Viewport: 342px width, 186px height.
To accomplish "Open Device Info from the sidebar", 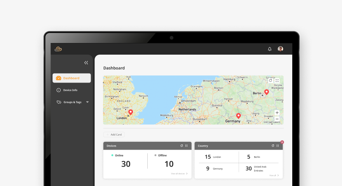I will pos(70,90).
